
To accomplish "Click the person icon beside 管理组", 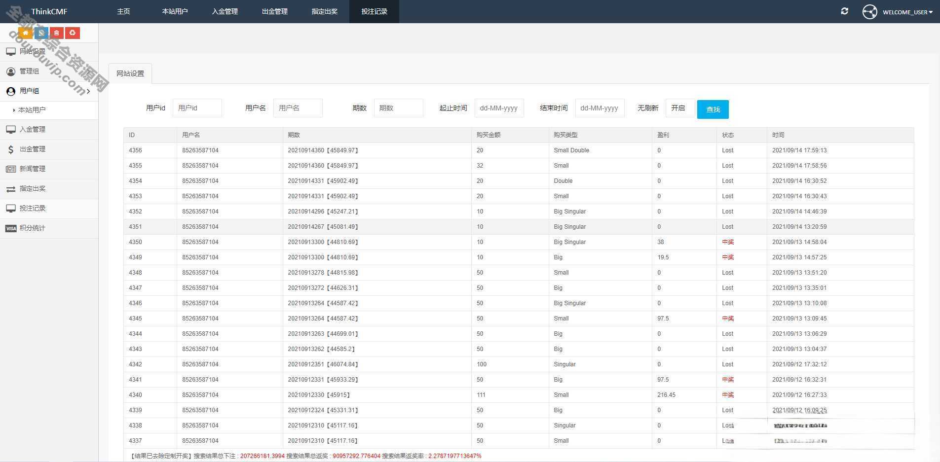I will point(11,71).
